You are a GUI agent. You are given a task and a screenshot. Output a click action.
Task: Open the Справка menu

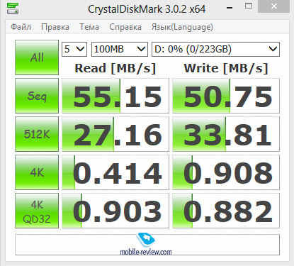pyautogui.click(x=125, y=27)
